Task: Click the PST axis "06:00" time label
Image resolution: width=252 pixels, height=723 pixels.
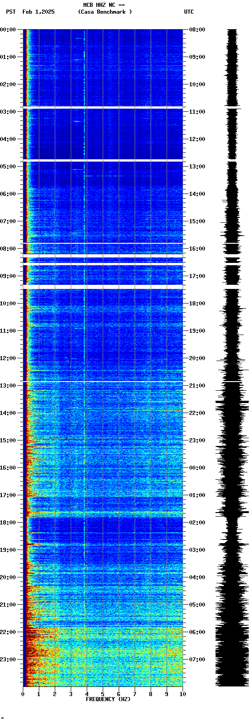Action: 8,194
